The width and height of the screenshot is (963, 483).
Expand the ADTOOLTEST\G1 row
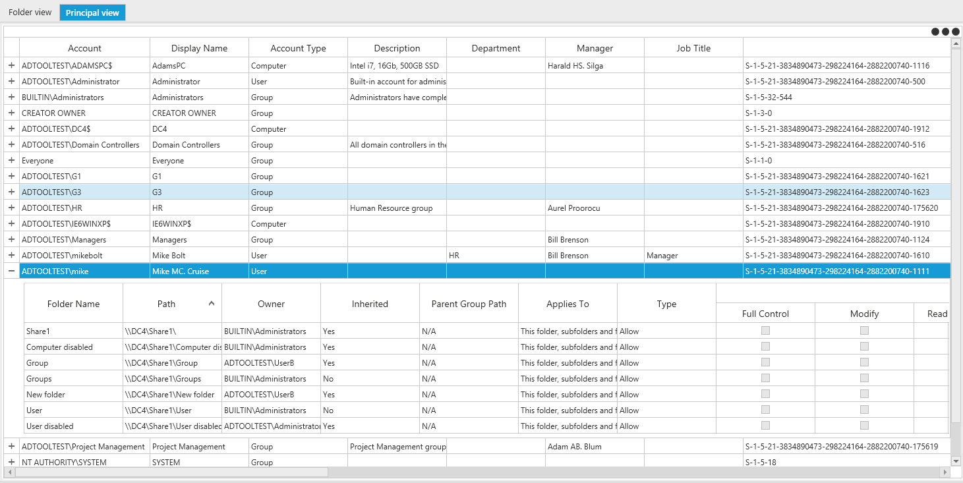[11, 177]
